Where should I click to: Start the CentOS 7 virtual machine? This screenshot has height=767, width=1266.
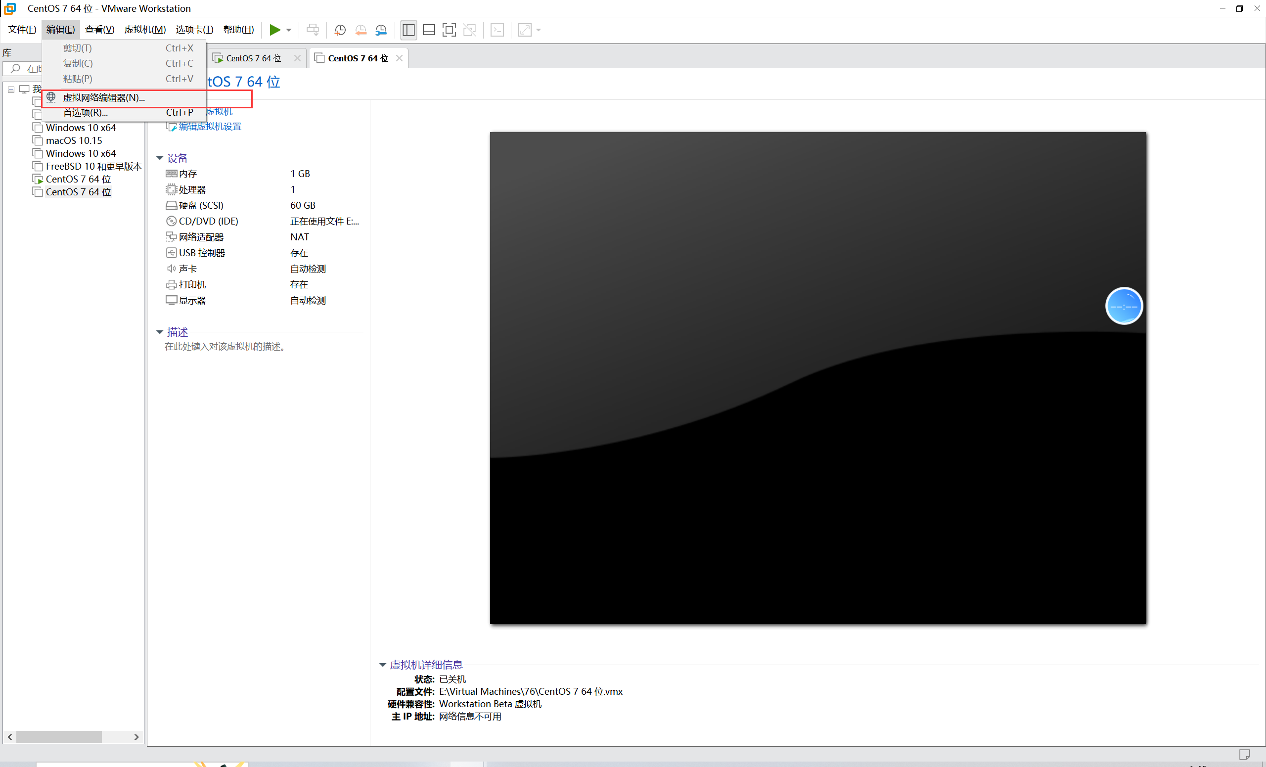click(x=275, y=30)
